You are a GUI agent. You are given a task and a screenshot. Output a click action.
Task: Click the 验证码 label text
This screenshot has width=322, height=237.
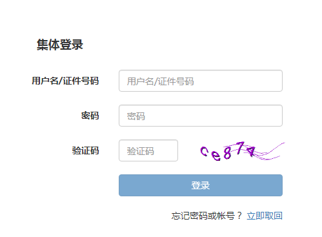click(85, 150)
